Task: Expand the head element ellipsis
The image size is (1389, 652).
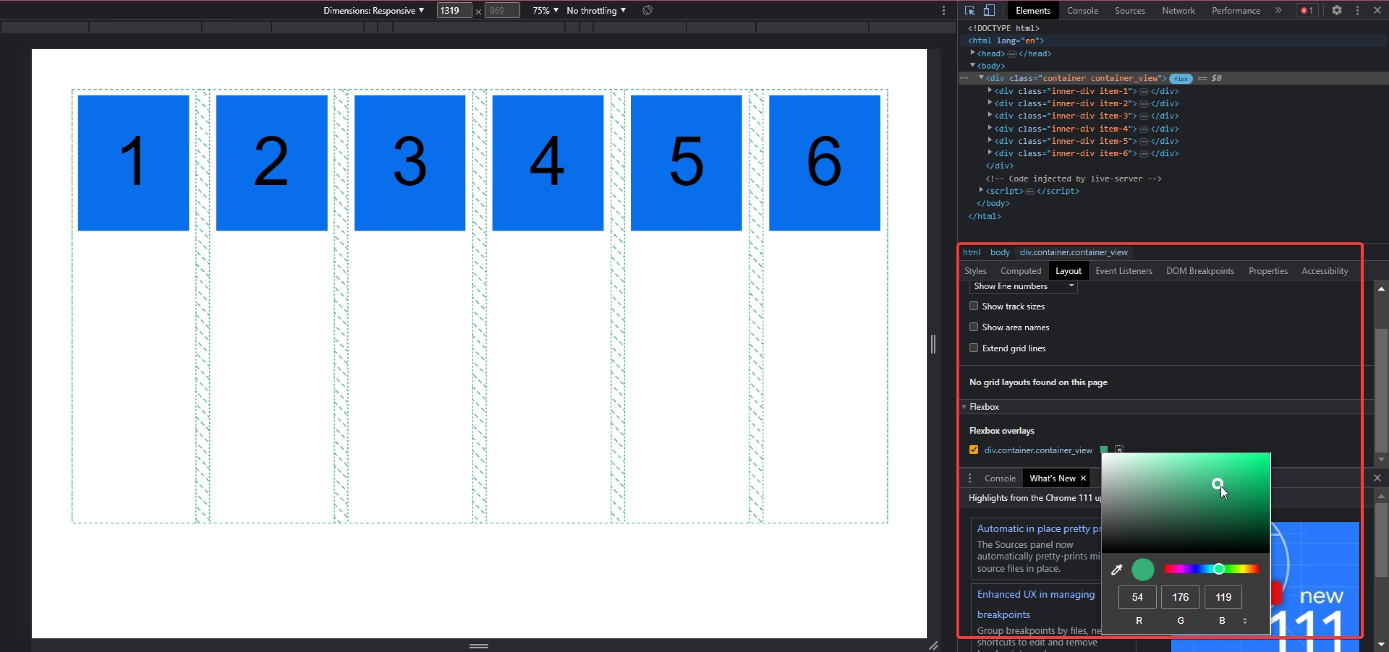Action: tap(1012, 54)
